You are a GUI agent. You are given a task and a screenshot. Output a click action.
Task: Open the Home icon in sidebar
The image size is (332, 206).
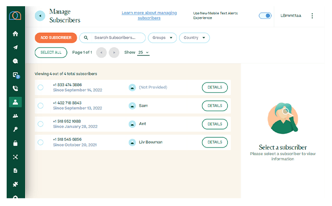point(15,33)
